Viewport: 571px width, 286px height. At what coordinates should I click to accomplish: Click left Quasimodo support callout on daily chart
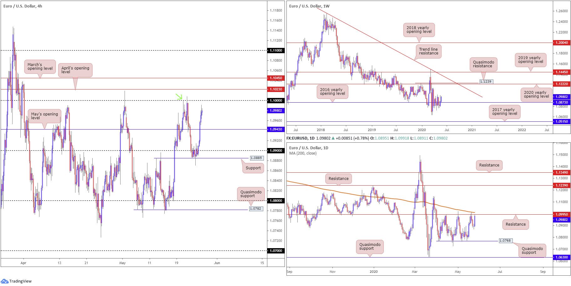click(370, 247)
